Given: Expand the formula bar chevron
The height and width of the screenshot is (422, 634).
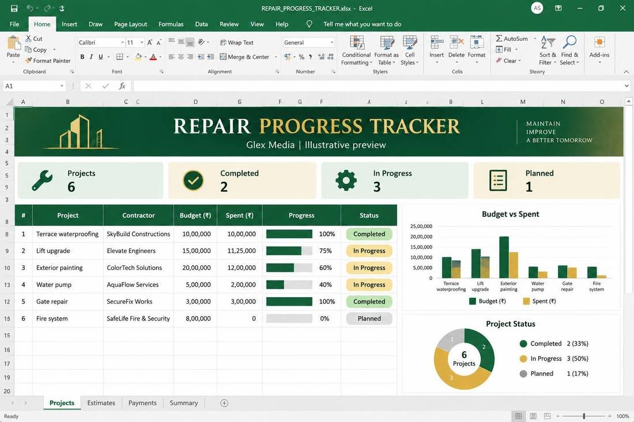Looking at the screenshot, I should (x=627, y=86).
